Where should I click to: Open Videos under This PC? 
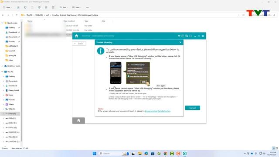pos(11,104)
